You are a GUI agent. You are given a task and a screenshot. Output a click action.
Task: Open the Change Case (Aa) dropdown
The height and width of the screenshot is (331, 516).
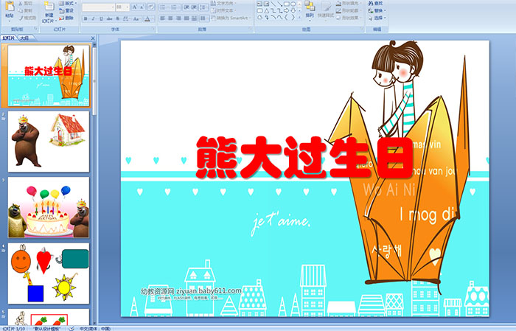coord(136,18)
